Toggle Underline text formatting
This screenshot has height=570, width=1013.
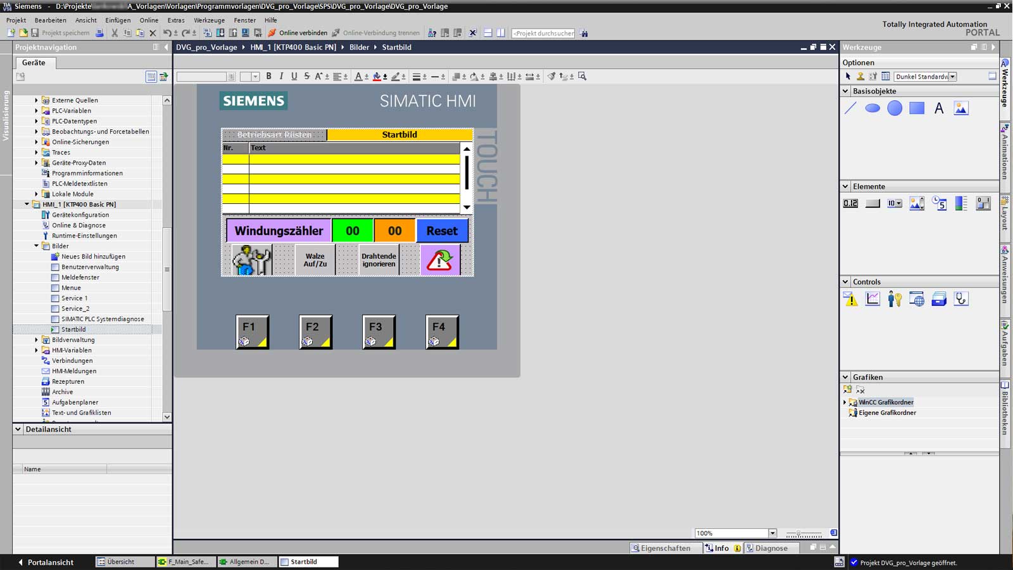[294, 76]
